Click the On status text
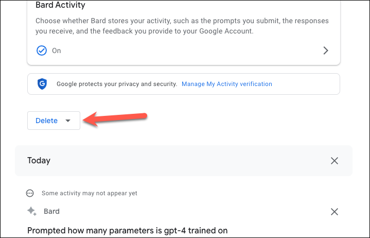 (57, 51)
